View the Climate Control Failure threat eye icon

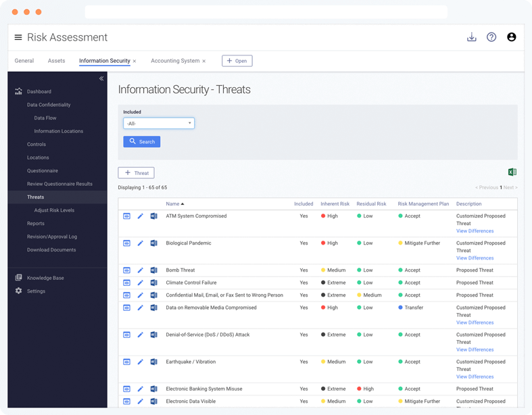click(126, 283)
